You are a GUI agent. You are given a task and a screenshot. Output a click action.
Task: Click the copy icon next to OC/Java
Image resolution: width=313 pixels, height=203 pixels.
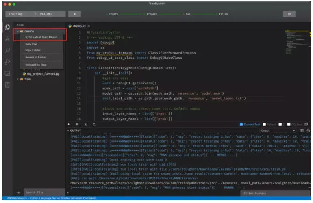click(306, 124)
